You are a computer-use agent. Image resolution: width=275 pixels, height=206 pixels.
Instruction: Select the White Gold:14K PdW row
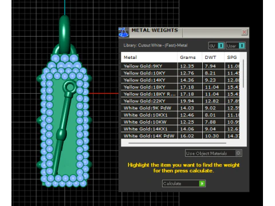(x=180, y=136)
